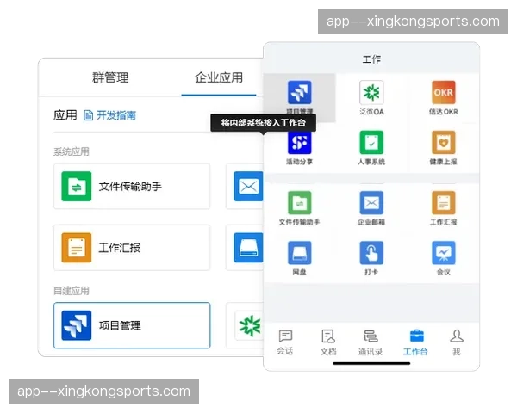Go to 会话 tab in bottom bar
The height and width of the screenshot is (413, 517).
(x=285, y=342)
